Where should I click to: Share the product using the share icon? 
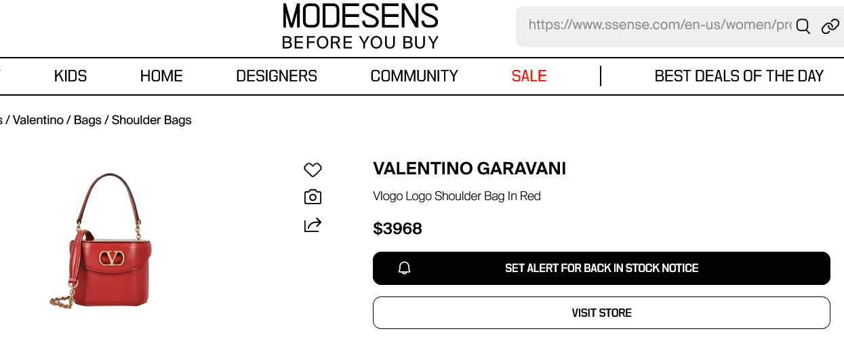313,225
